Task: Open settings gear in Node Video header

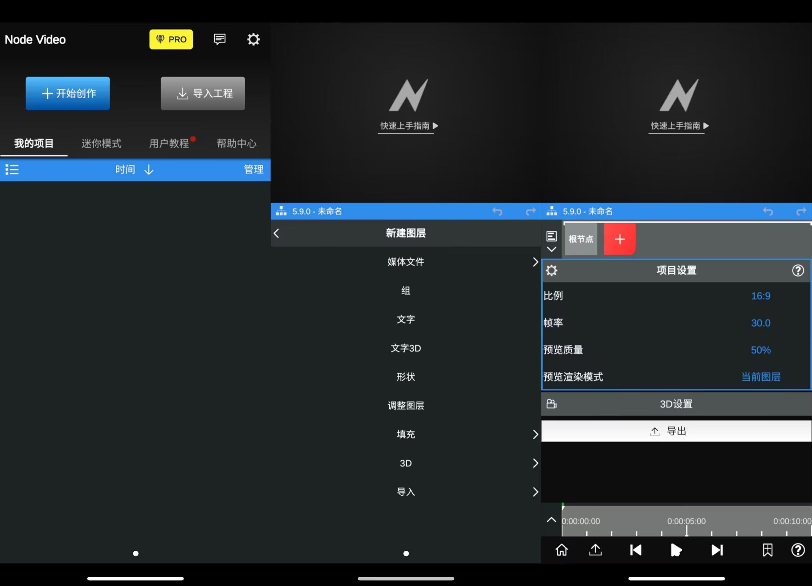Action: (x=253, y=39)
